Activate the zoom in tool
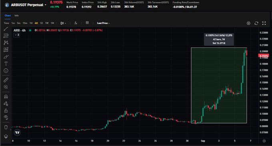The width and height of the screenshot is (272, 146). (x=6, y=87)
